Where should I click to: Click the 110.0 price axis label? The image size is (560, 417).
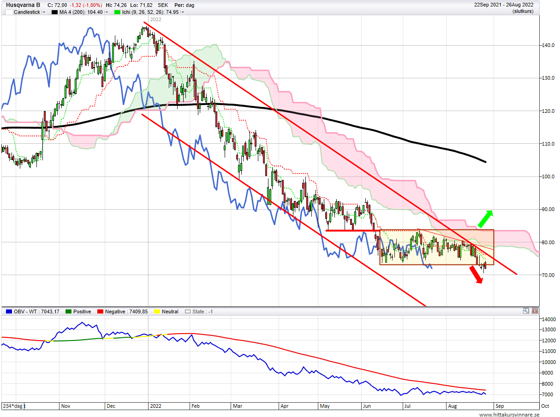click(x=548, y=144)
